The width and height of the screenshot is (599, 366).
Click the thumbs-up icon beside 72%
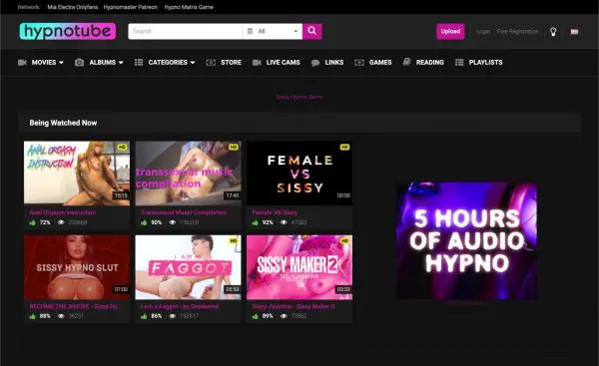33,222
